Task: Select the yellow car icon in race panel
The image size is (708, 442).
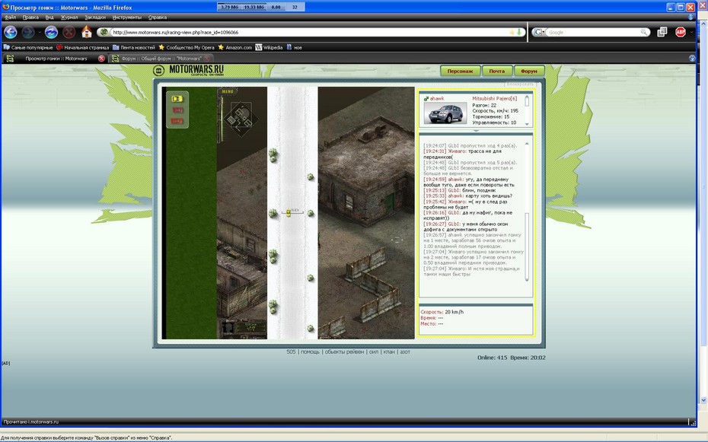Action: tap(177, 99)
